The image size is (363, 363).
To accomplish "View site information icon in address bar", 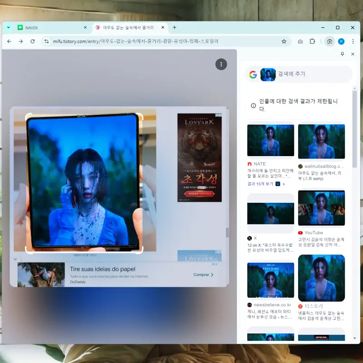I will [x=47, y=41].
